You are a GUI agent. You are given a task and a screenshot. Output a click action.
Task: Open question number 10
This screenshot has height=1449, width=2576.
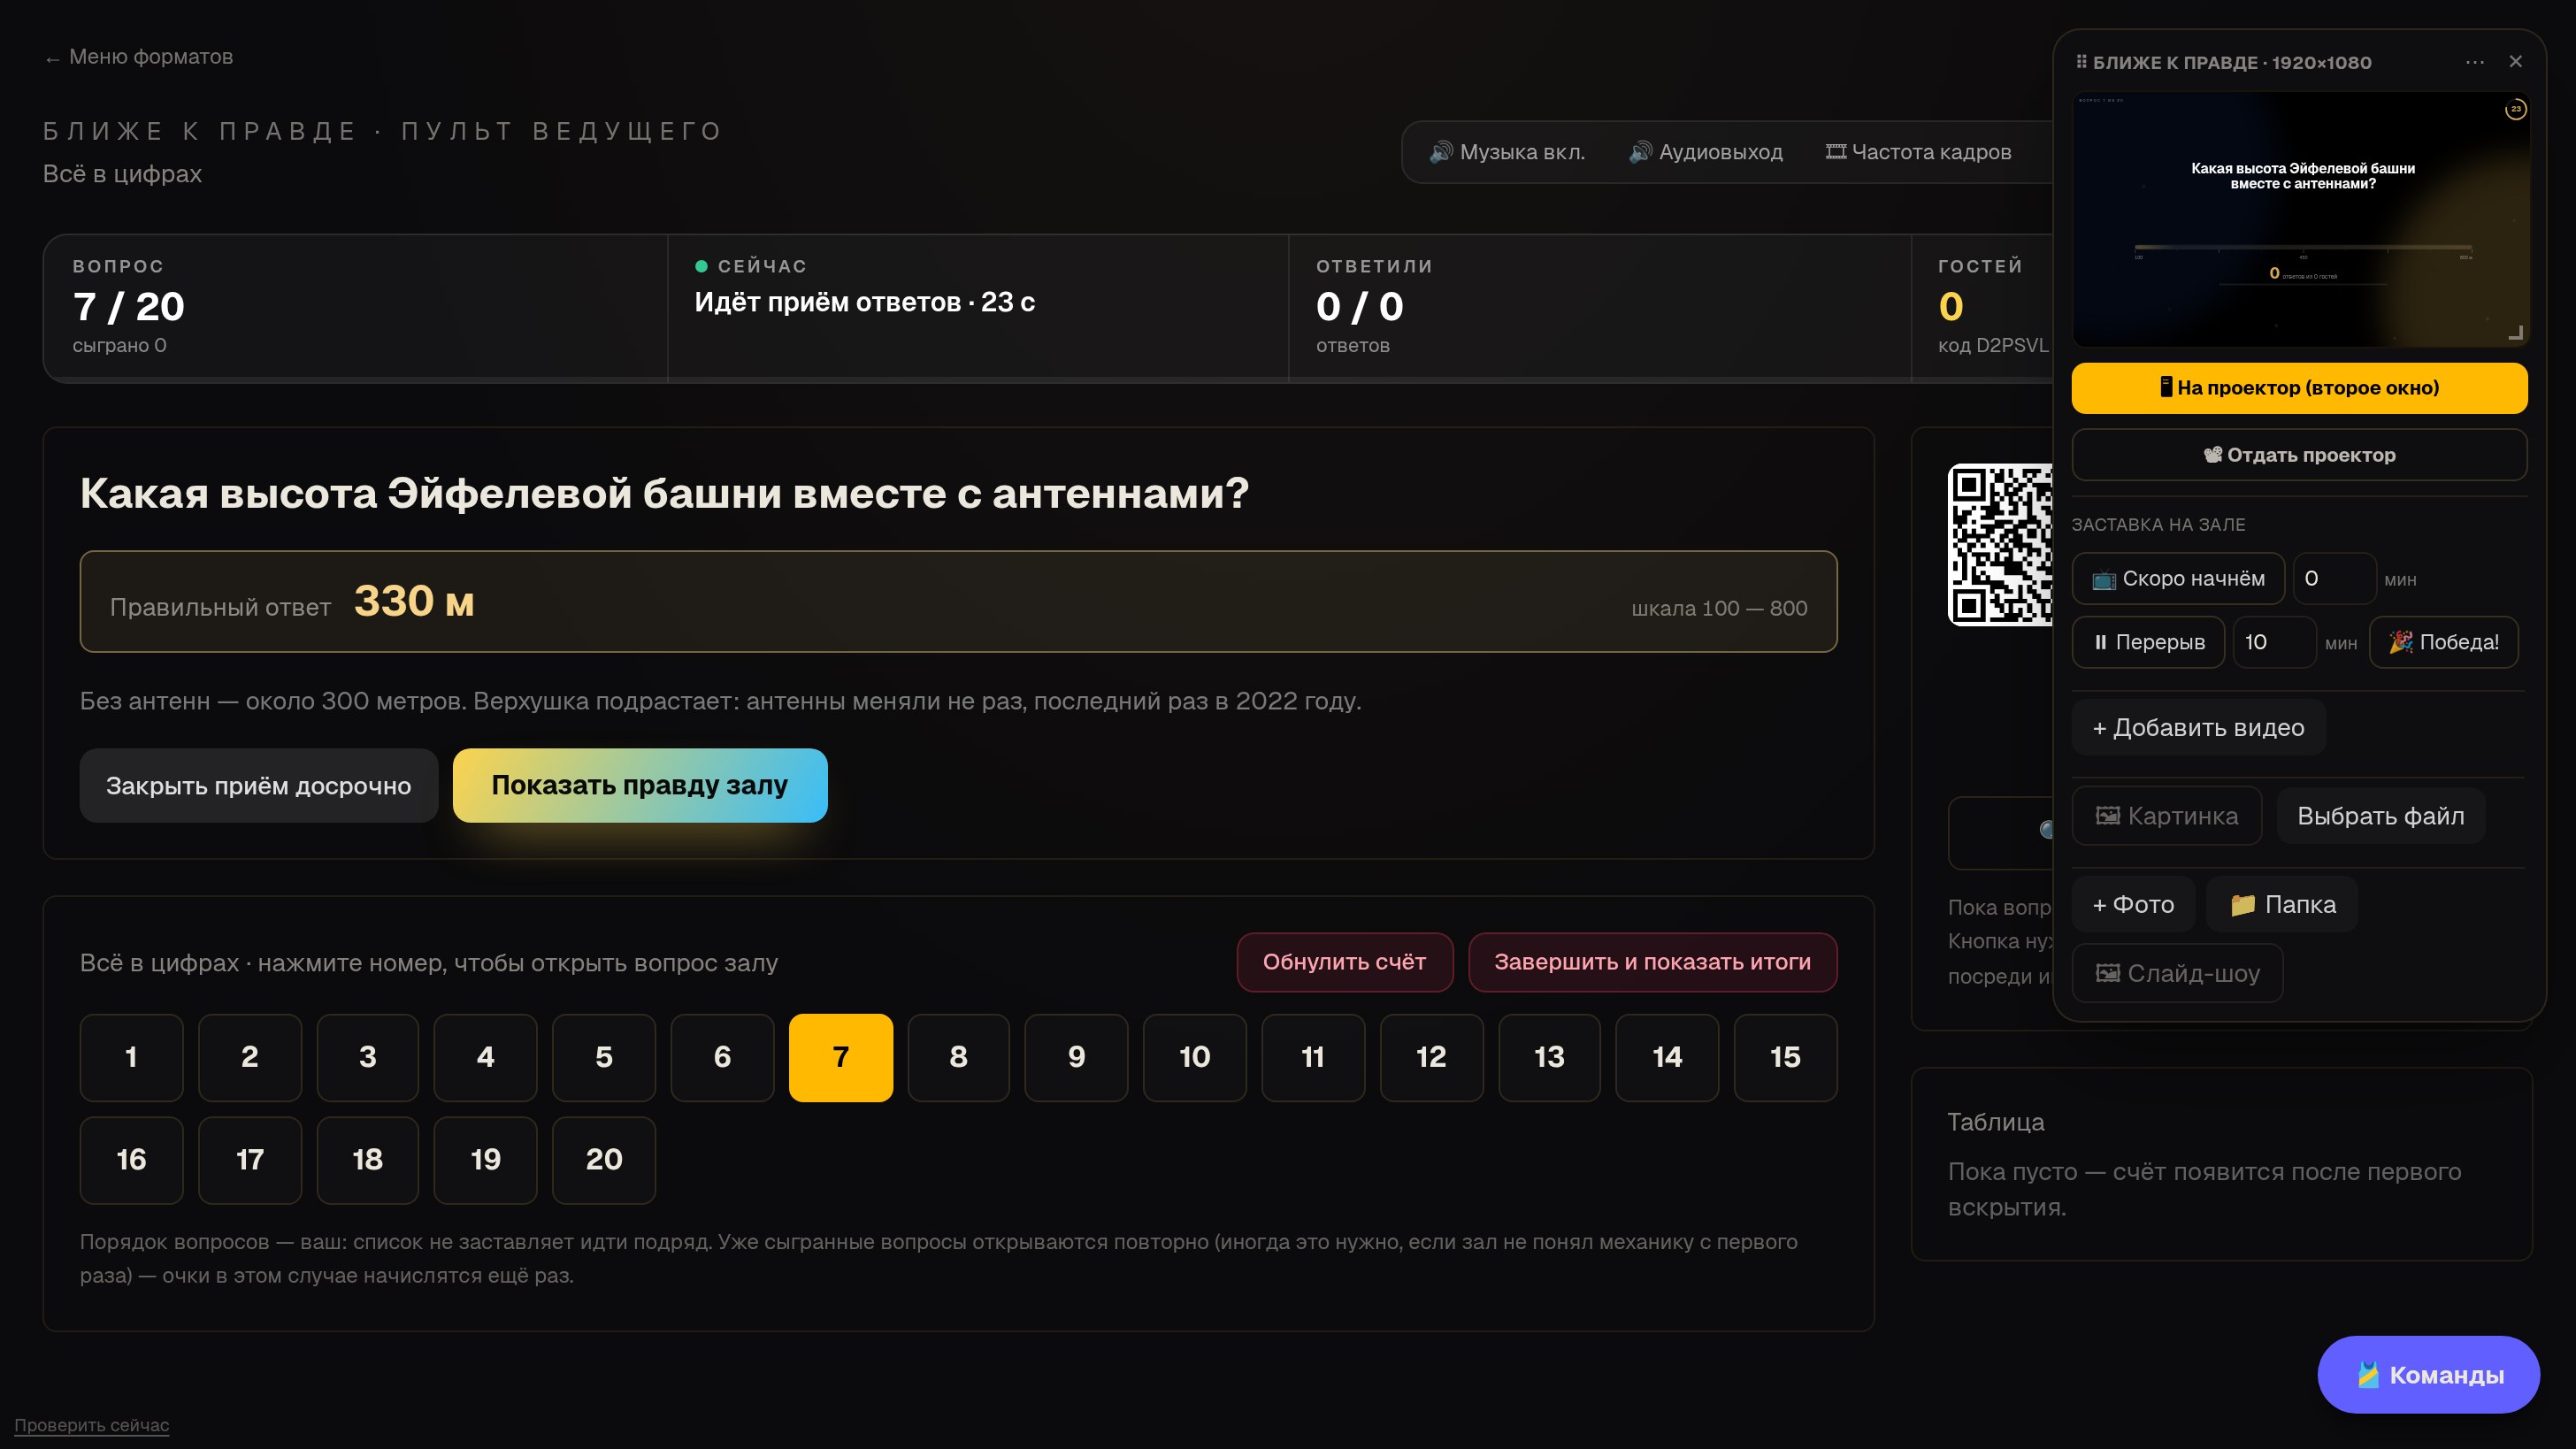click(x=1195, y=1058)
